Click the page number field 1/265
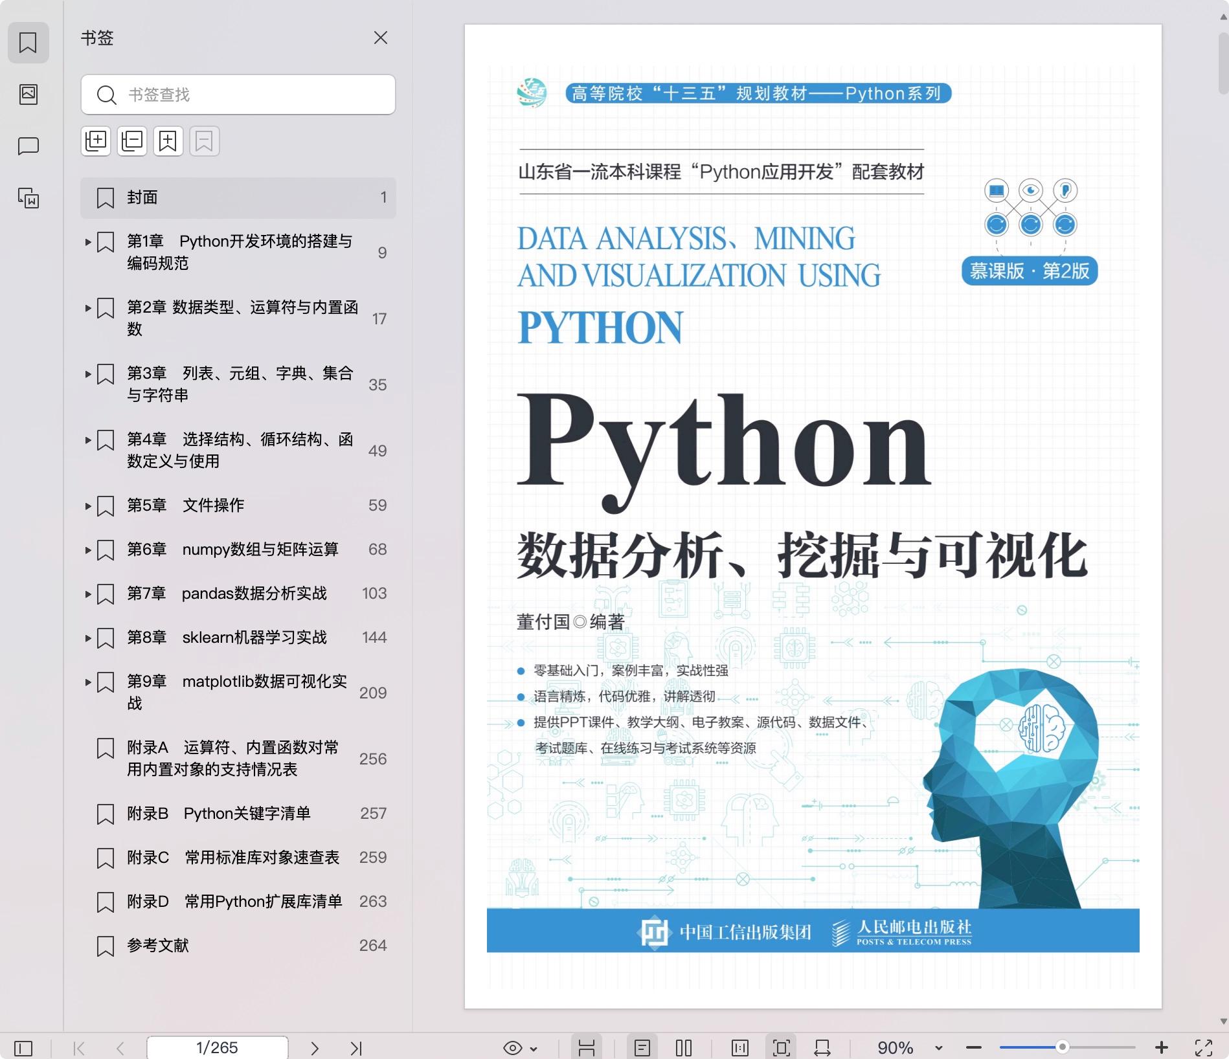1229x1059 pixels. click(218, 1047)
